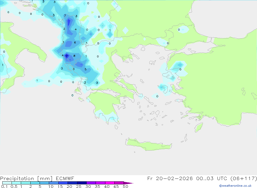Click the '0.5' legend scale label

14,186
